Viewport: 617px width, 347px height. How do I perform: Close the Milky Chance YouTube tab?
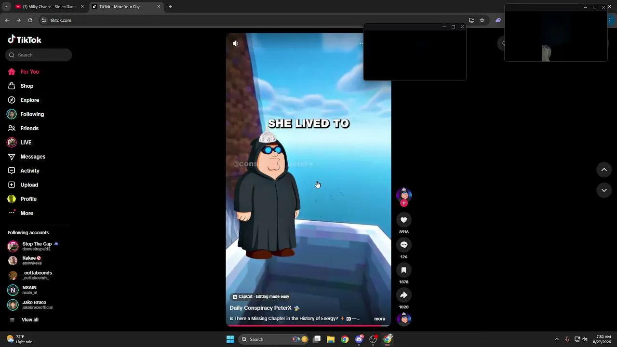point(82,7)
